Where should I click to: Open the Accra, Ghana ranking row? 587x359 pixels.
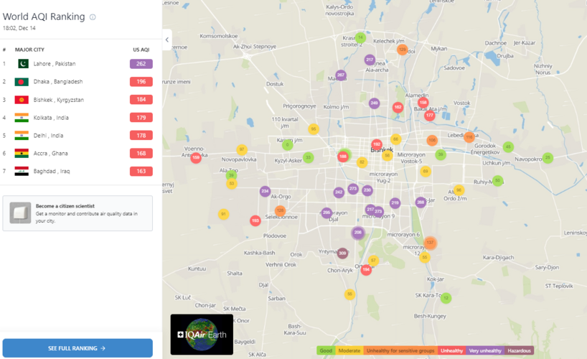50,154
